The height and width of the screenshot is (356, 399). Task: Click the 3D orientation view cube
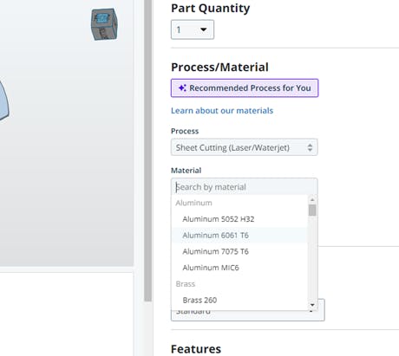pos(104,24)
